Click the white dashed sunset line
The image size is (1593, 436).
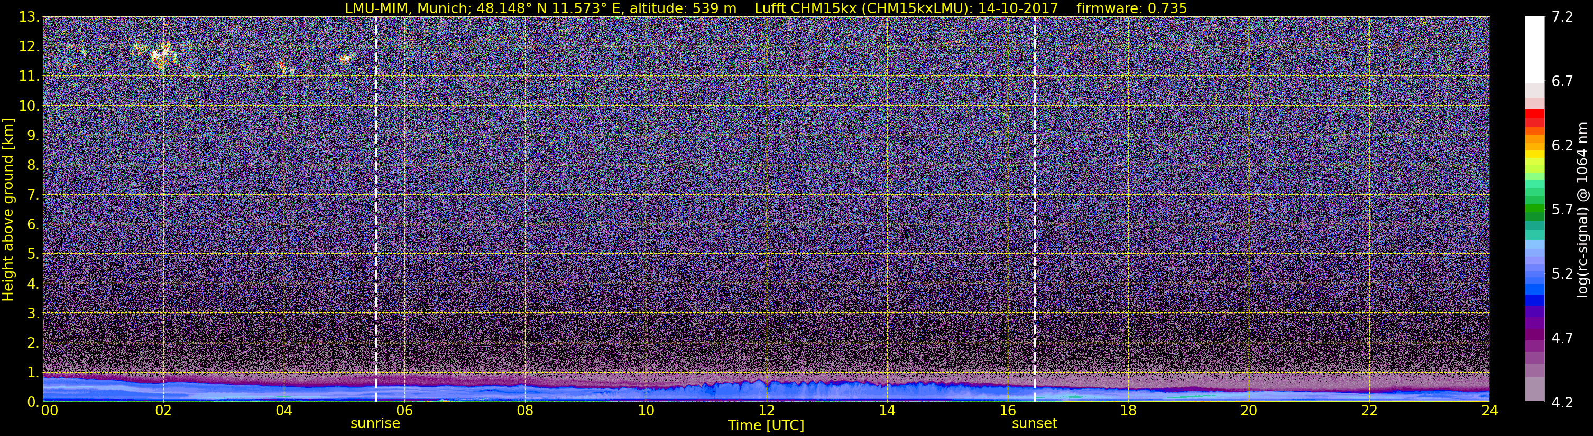pyautogui.click(x=1035, y=210)
